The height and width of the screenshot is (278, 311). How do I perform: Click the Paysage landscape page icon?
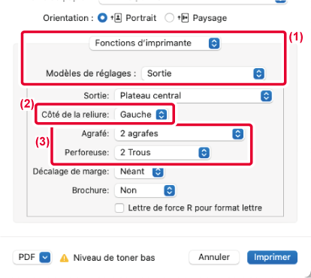coord(183,18)
